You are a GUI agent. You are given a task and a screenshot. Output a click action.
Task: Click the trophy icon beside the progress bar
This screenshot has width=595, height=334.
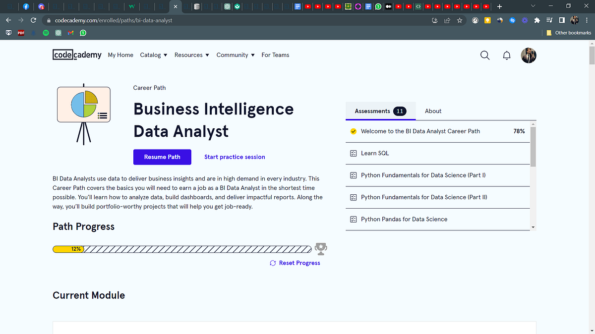[x=321, y=248]
